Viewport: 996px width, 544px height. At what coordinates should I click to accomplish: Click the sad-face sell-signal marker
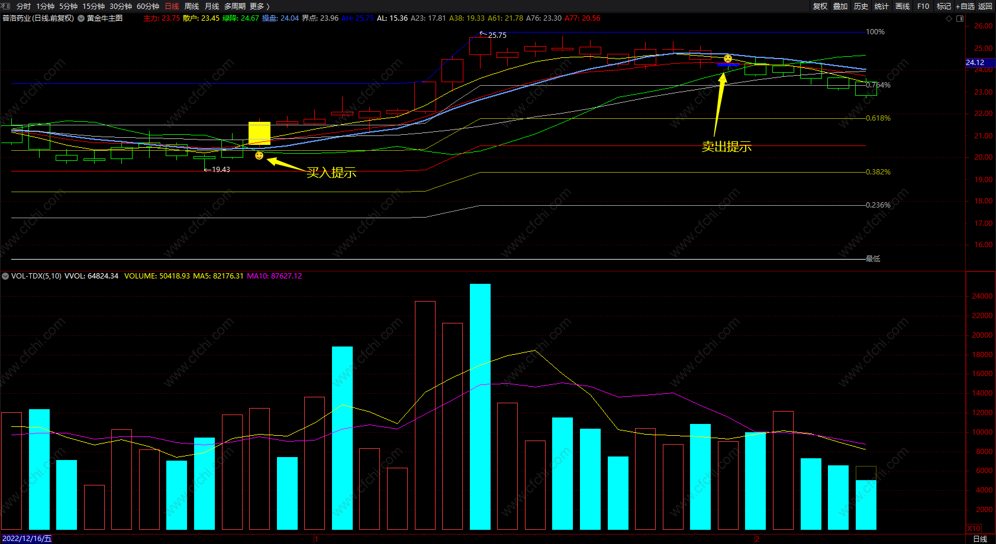[728, 59]
